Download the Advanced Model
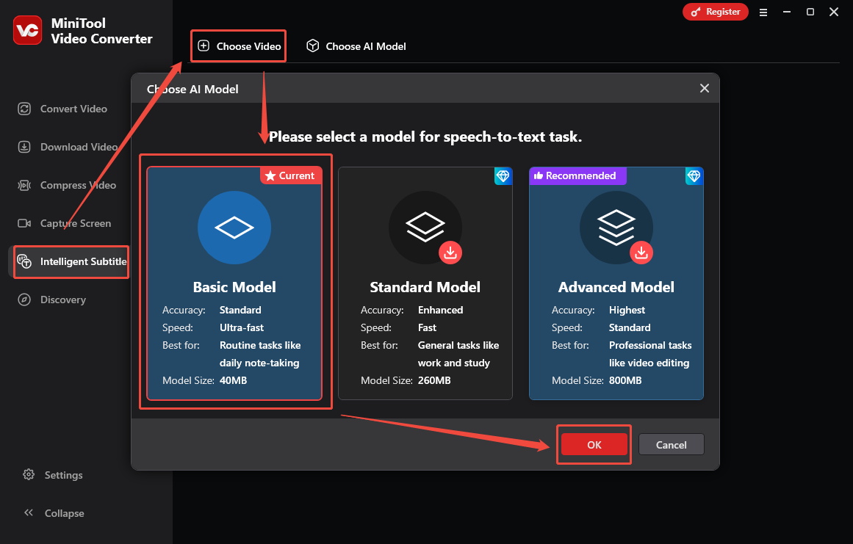 pos(641,253)
